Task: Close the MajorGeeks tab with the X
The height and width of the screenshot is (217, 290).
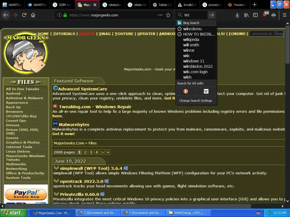Action: (x=95, y=5)
